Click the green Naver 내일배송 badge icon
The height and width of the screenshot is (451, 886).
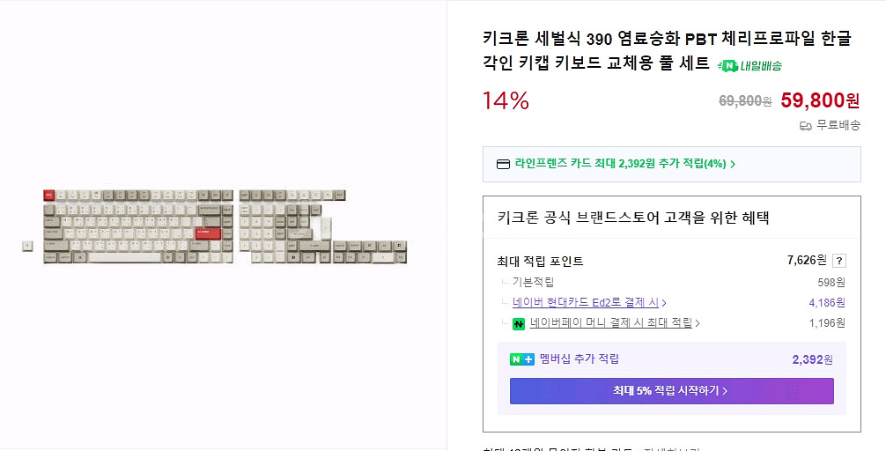click(728, 65)
